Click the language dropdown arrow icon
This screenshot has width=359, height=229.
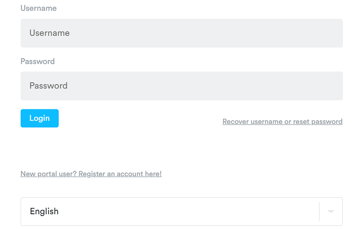tap(331, 212)
